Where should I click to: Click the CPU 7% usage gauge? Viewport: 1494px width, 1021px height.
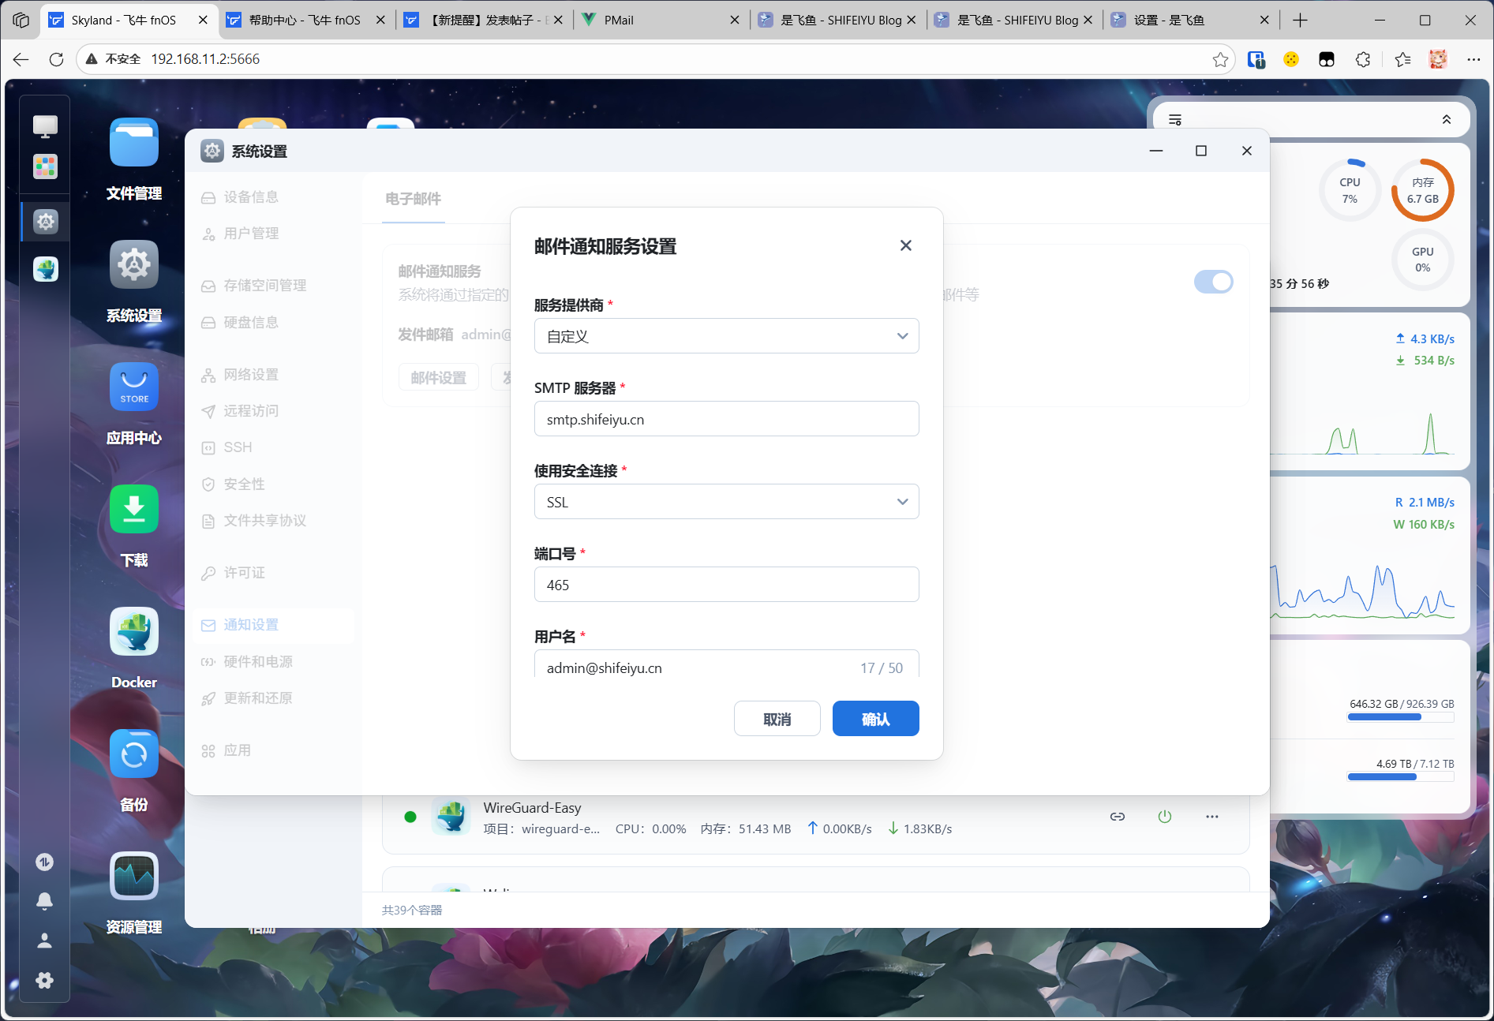1350,190
